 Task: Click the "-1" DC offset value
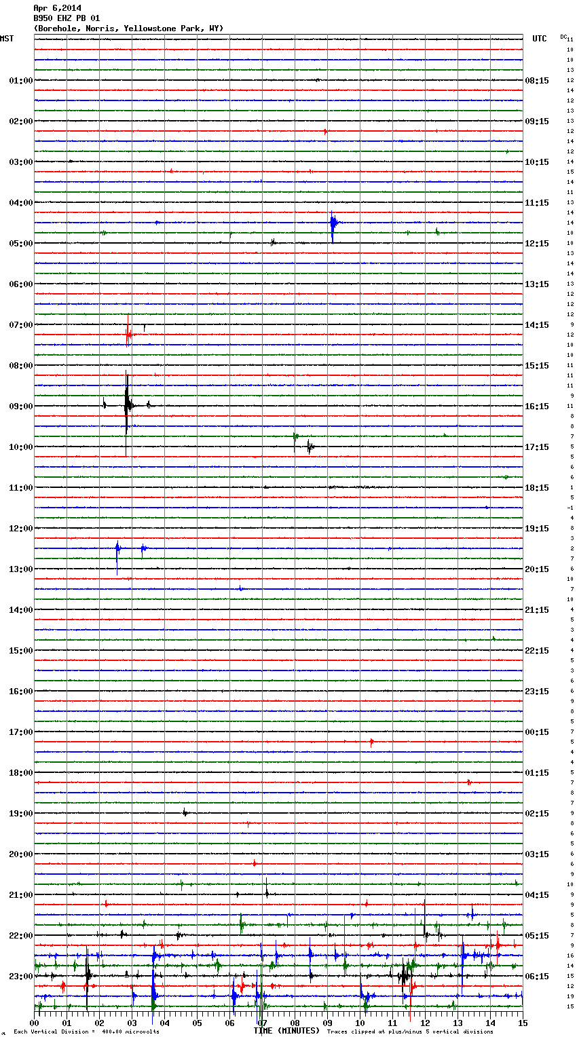pyautogui.click(x=570, y=508)
